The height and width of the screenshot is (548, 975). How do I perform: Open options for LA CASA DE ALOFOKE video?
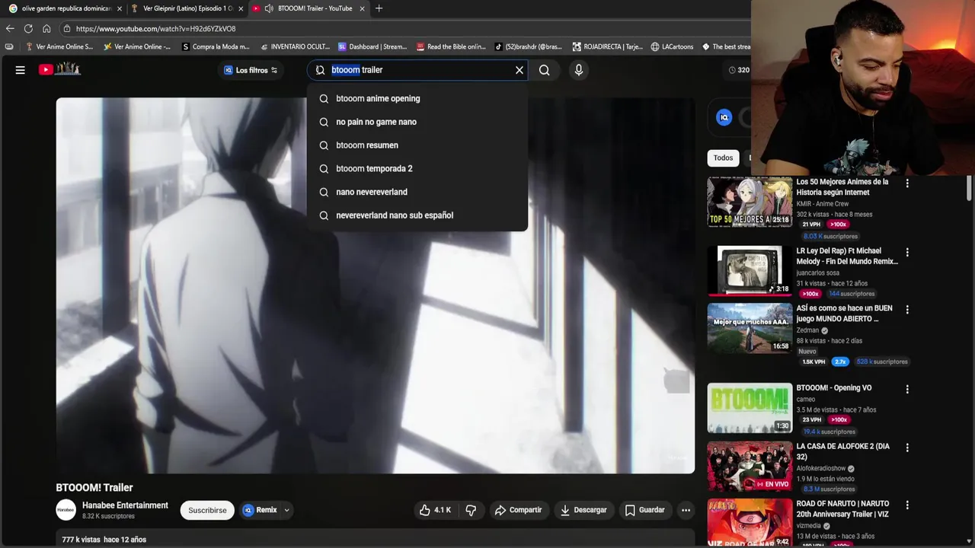coord(907,448)
